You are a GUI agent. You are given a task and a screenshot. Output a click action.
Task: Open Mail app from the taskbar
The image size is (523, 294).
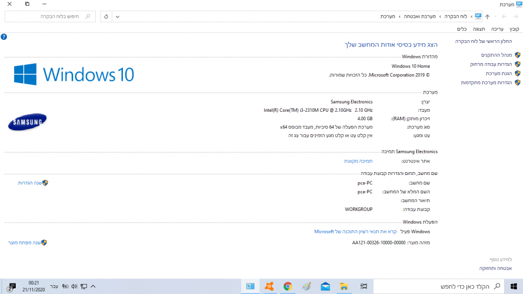point(325,286)
